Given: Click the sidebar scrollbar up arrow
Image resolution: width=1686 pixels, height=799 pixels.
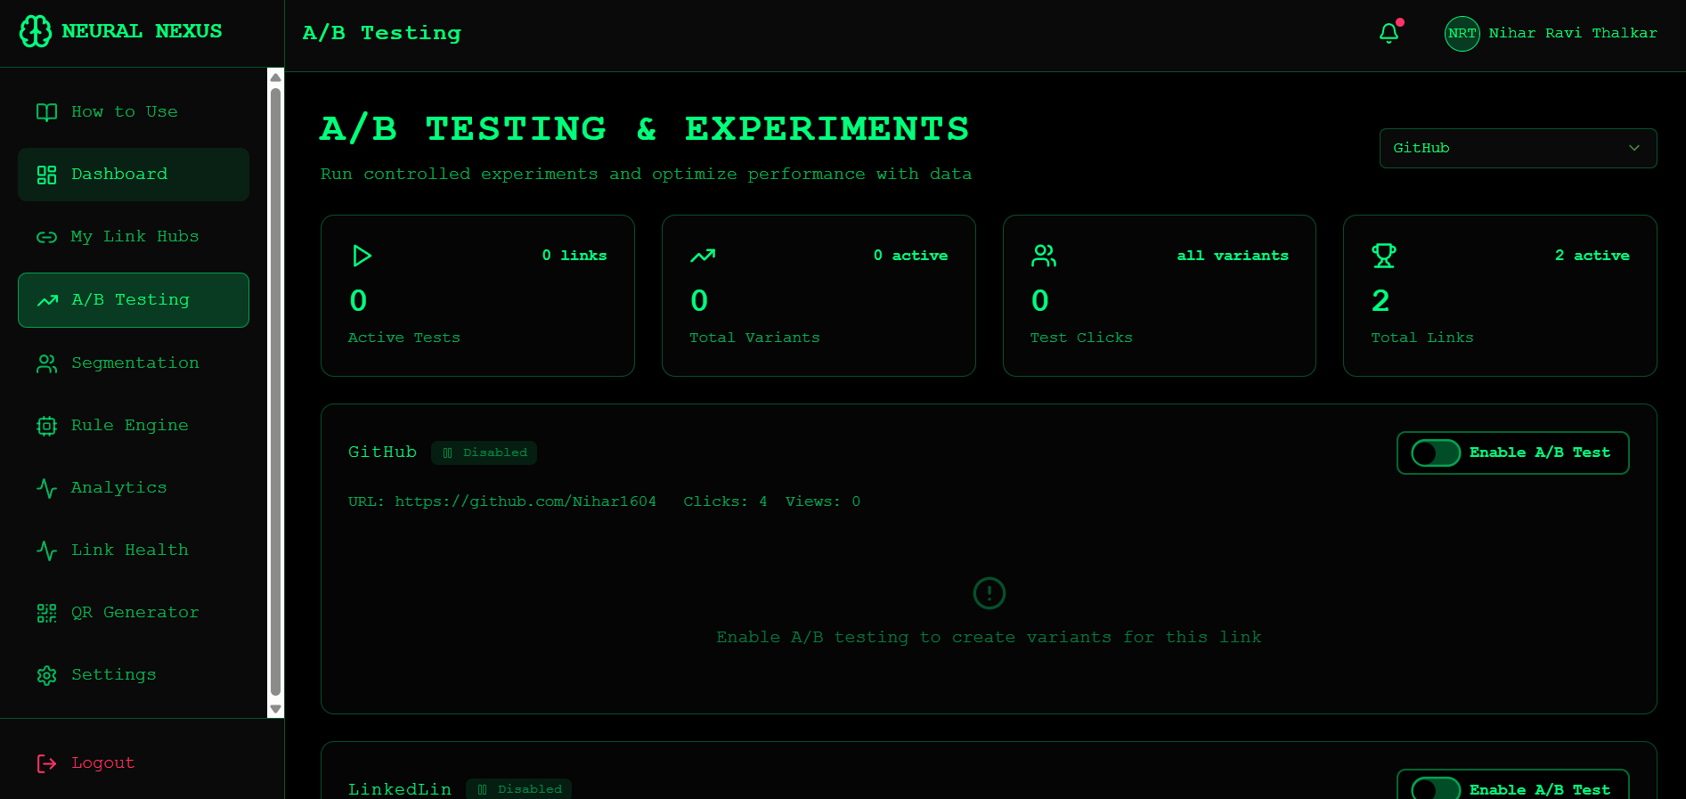Looking at the screenshot, I should 275,77.
